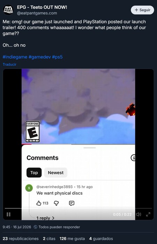Like the comment with the thumbs-up icon
The height and width of the screenshot is (244, 157).
coord(39,203)
